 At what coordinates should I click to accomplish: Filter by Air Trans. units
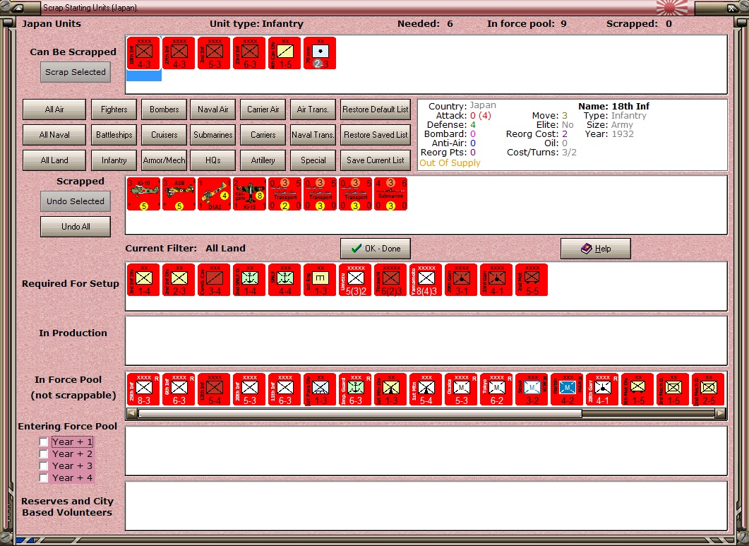point(313,109)
